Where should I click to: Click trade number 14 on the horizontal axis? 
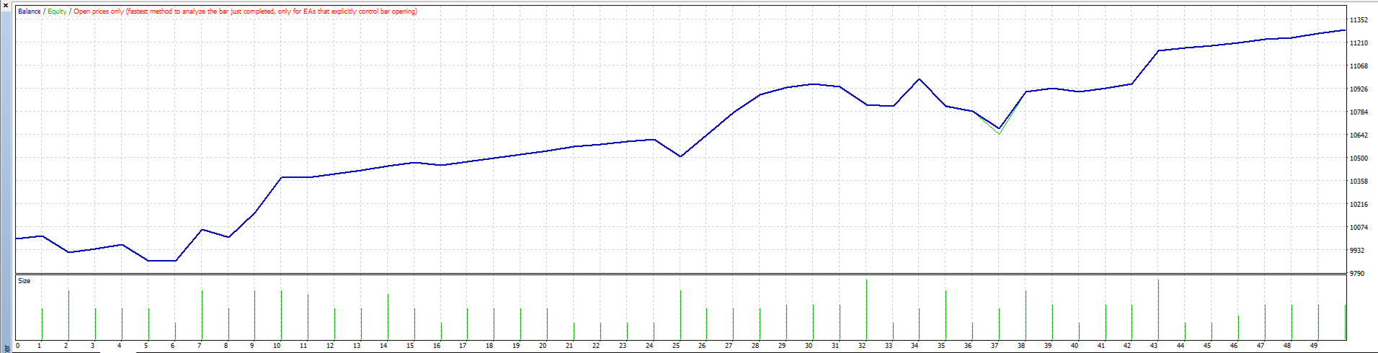tap(383, 346)
